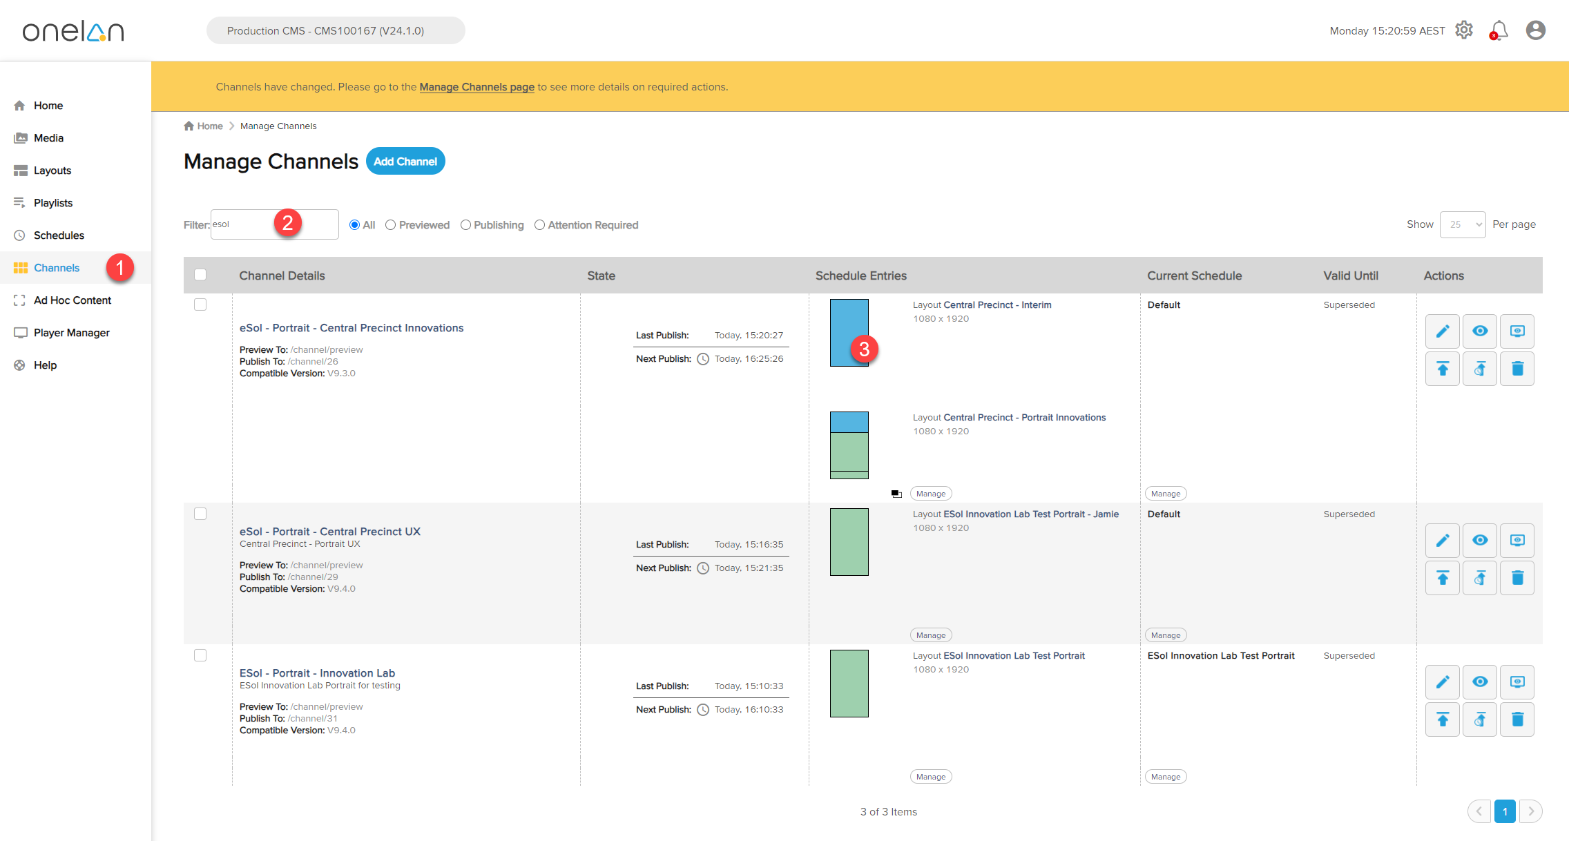Follow the Manage Channels page link in banner
Viewport: 1569px width, 841px height.
click(477, 87)
